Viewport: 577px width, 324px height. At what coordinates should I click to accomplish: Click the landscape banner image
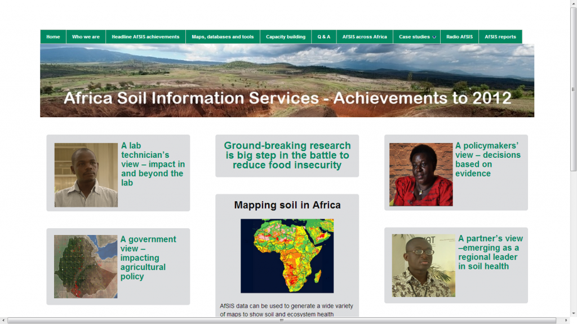[x=287, y=81]
